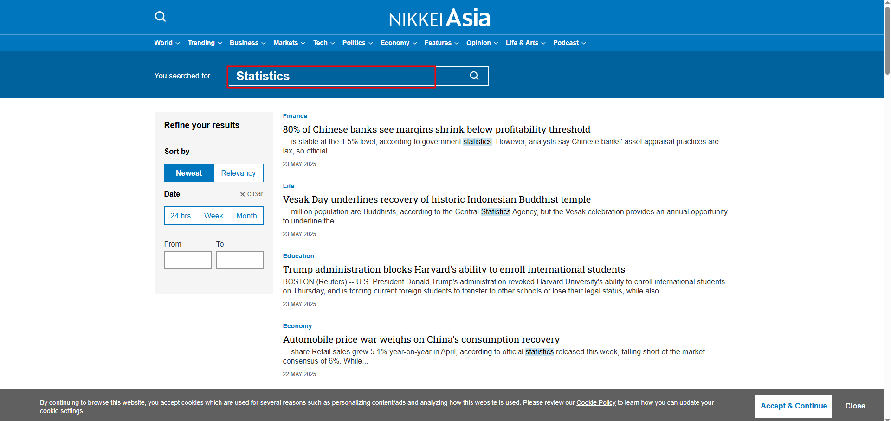
Task: Filter results to last 24 hrs
Action: [x=181, y=216]
